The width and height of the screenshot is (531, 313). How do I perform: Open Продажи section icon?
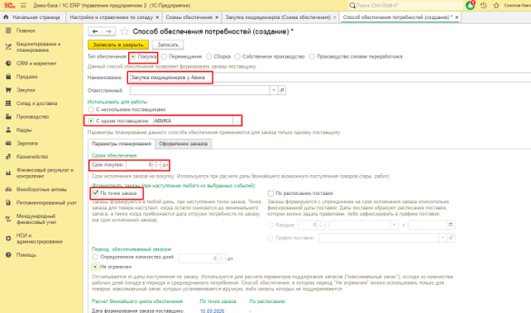8,77
